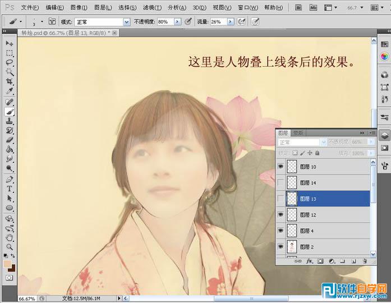Select the Lasso tool
This screenshot has height=303, width=391.
[10, 62]
